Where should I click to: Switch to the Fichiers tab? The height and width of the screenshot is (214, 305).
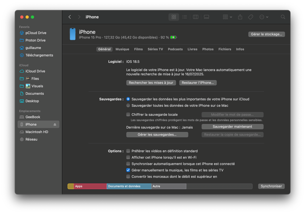click(x=225, y=49)
